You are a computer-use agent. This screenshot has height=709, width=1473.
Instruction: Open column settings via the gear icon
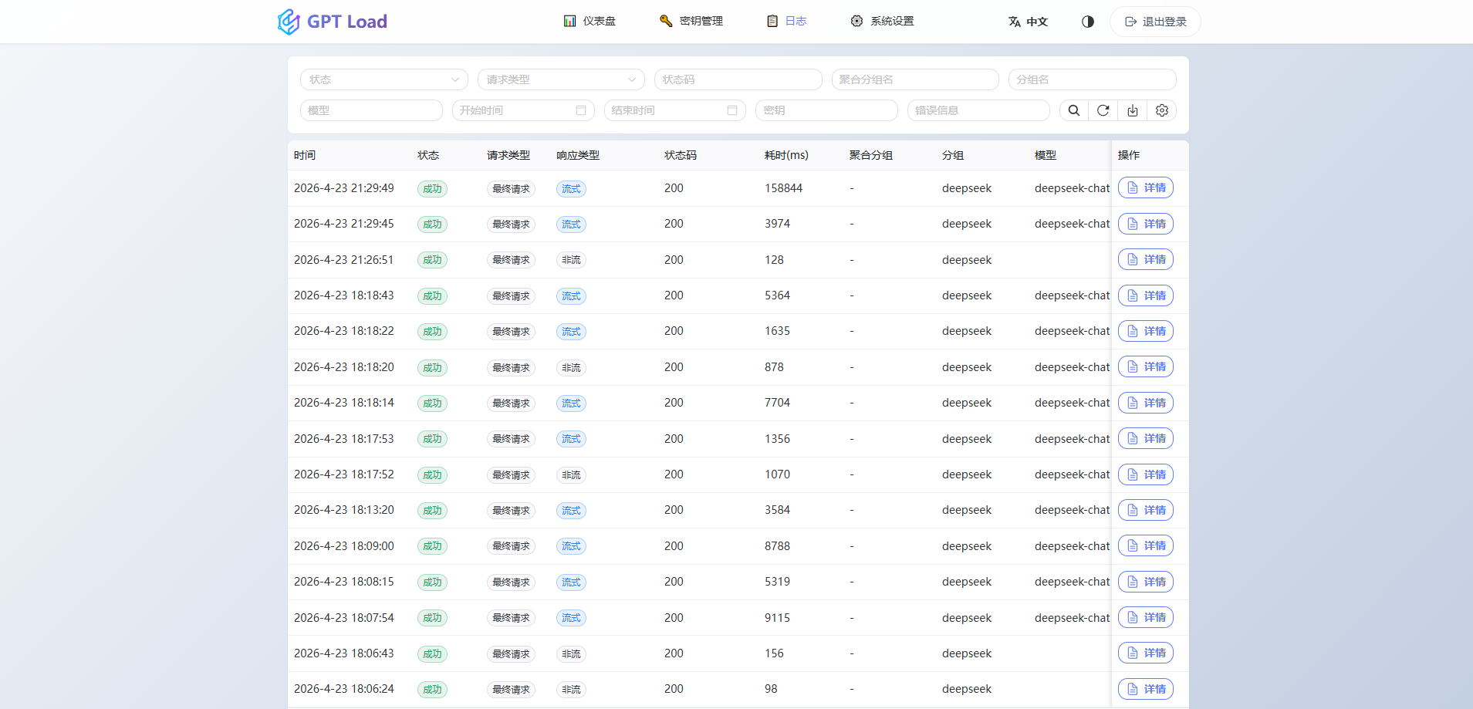(1161, 110)
